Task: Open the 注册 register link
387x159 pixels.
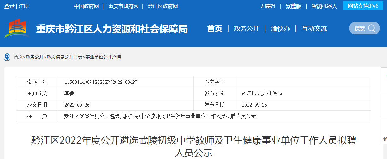Action: (24, 6)
